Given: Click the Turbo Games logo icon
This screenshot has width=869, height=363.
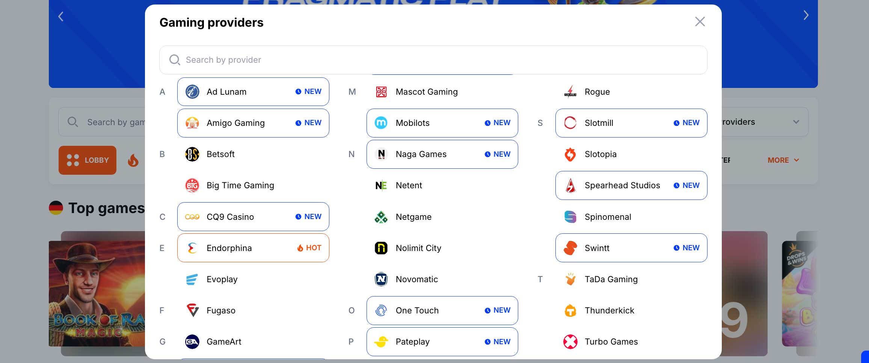Looking at the screenshot, I should tap(570, 342).
